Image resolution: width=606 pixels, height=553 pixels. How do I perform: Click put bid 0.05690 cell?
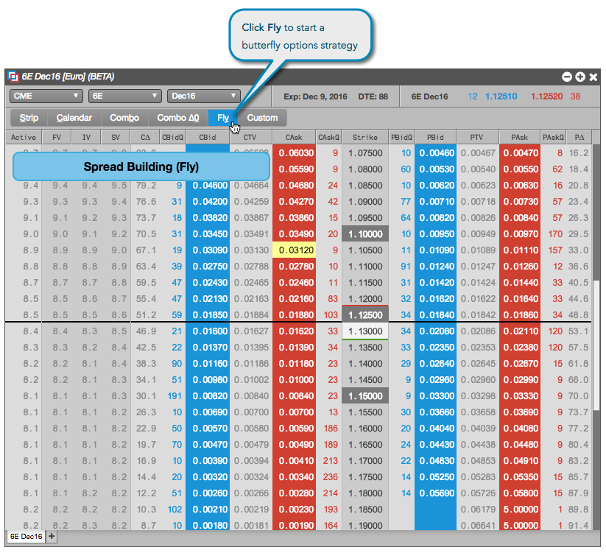coord(436,493)
